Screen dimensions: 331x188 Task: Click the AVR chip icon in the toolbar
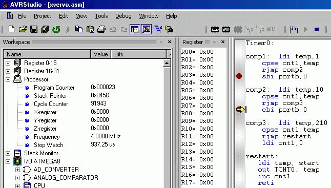tap(226, 30)
